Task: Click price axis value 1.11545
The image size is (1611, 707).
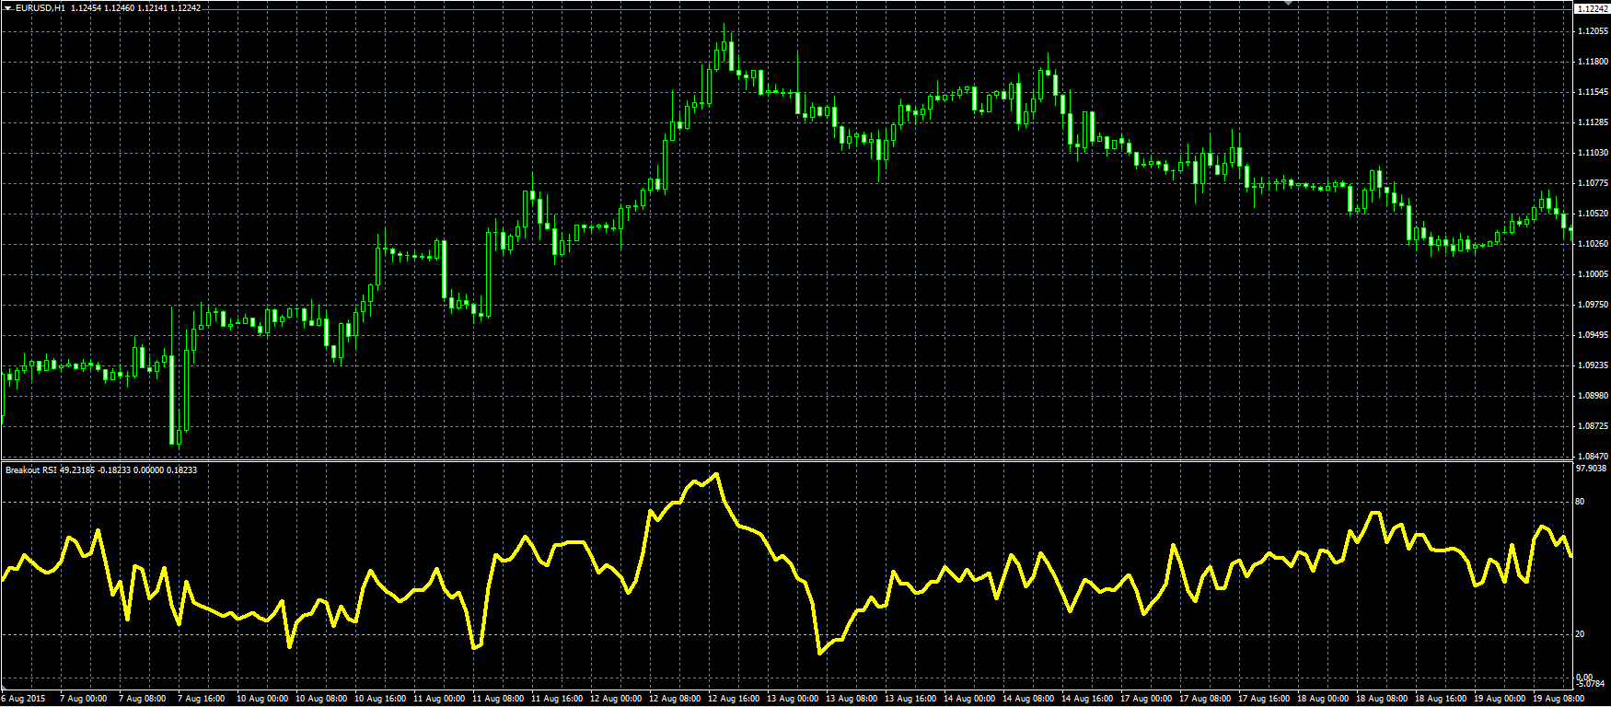Action: click(x=1593, y=92)
